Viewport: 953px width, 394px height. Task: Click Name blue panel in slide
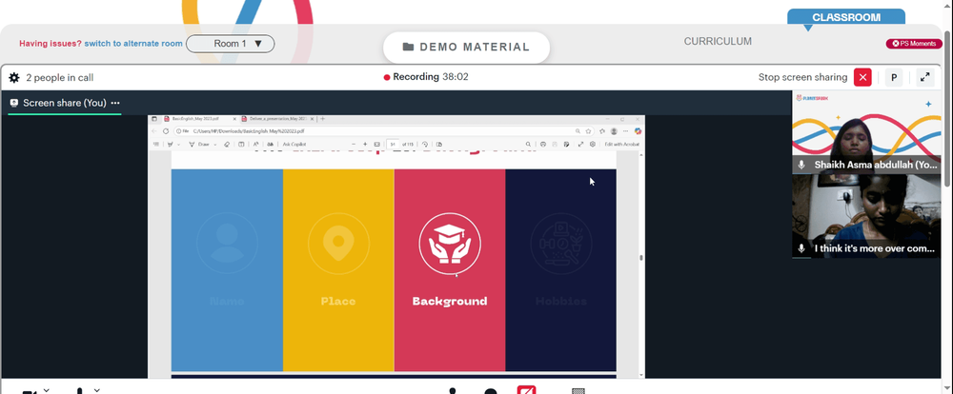[228, 269]
